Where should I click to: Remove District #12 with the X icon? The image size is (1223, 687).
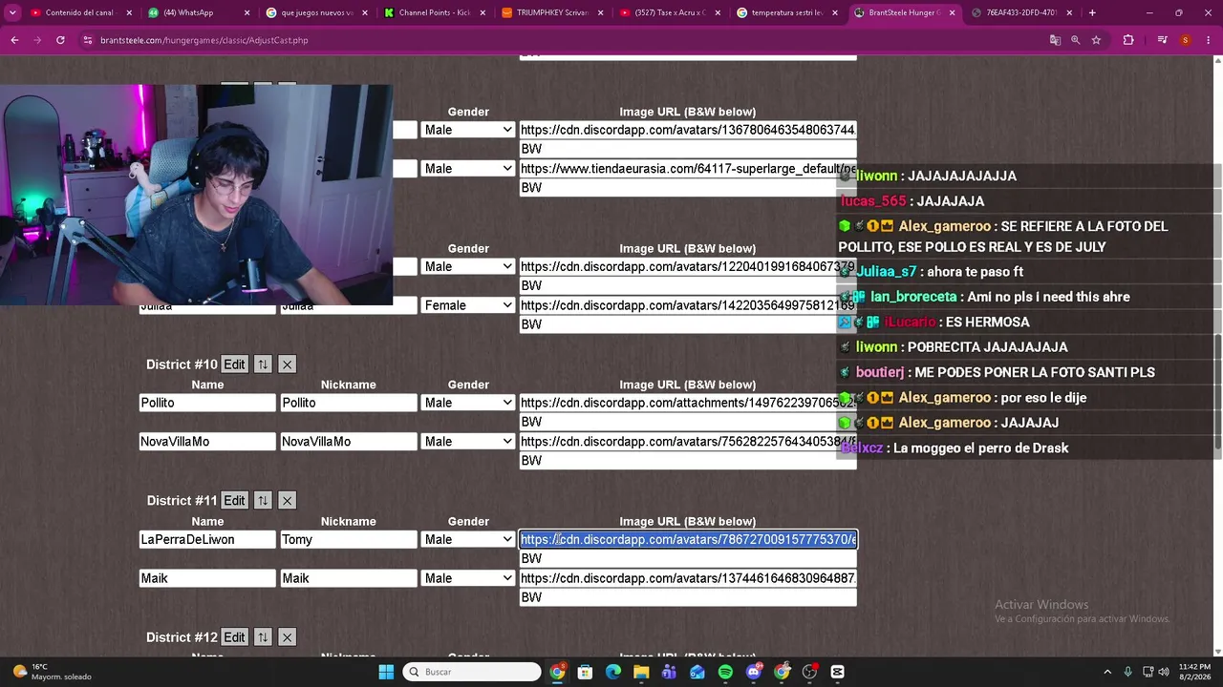point(287,637)
